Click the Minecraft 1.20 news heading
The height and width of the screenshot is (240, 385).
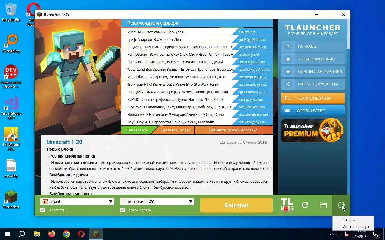click(x=64, y=142)
